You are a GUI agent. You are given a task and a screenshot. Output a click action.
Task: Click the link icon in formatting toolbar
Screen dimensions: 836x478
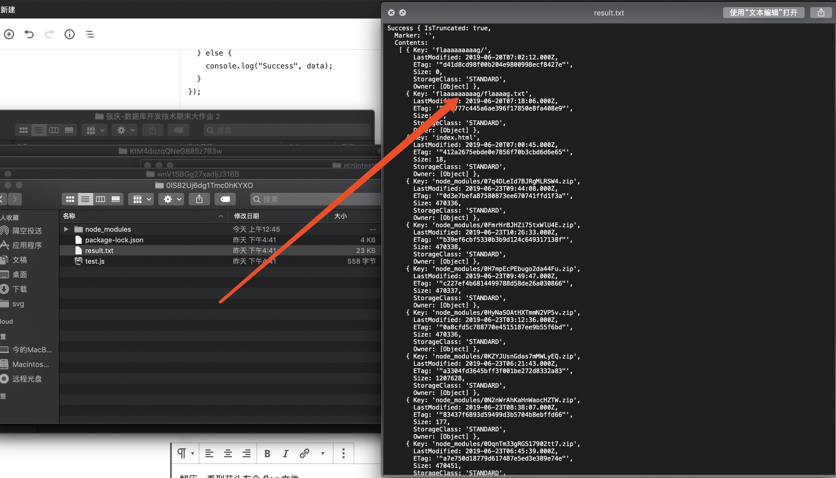[x=304, y=453]
